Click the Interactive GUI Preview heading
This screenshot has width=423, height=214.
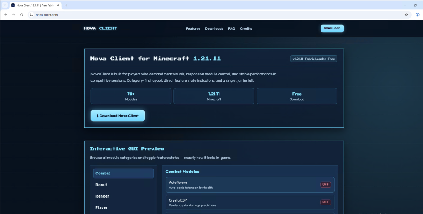pos(127,148)
